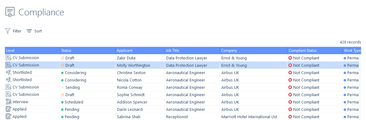Click red Not Compliant icon for Roma Conway

[x=290, y=87]
